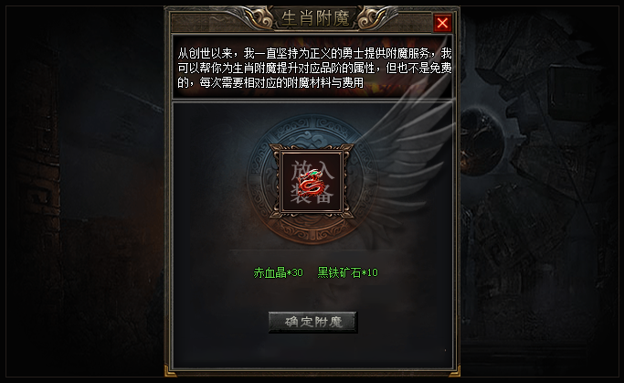Click empty panel area below 确定附魔 button
The width and height of the screenshot is (624, 383).
pos(312,352)
